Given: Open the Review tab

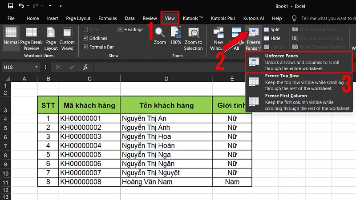Looking at the screenshot, I should [150, 18].
